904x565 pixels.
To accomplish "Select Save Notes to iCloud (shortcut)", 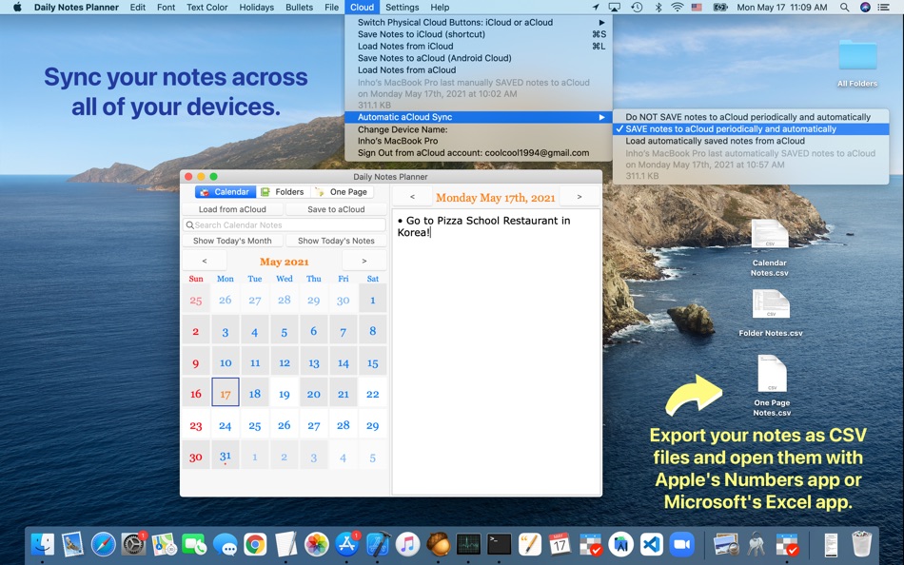I will pos(479,34).
